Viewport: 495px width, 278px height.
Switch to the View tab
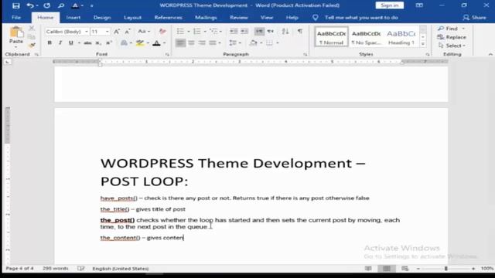(267, 18)
